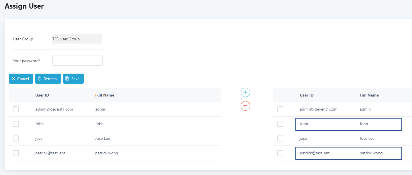The width and height of the screenshot is (412, 175).
Task: Click the right table User ID header
Action: [307, 95]
